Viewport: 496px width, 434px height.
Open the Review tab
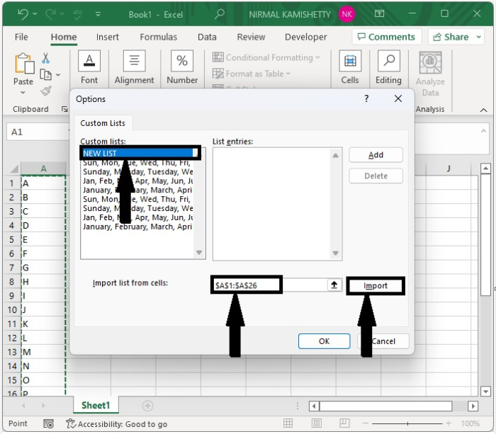(x=251, y=37)
